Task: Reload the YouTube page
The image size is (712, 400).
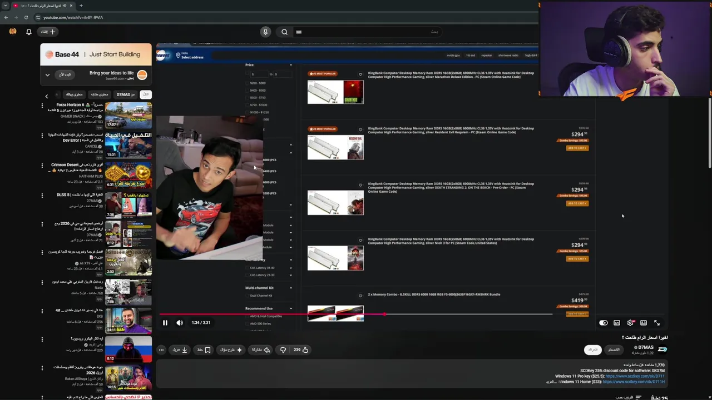Action: pos(26,17)
